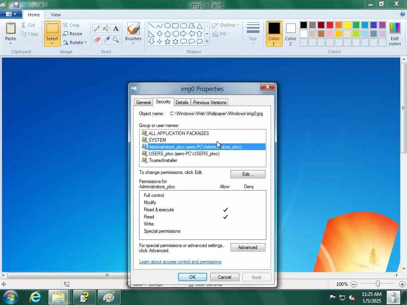Click OK in img0 Properties

point(192,277)
